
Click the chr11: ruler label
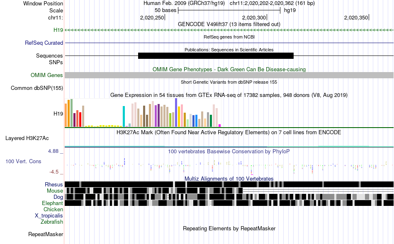click(x=56, y=17)
